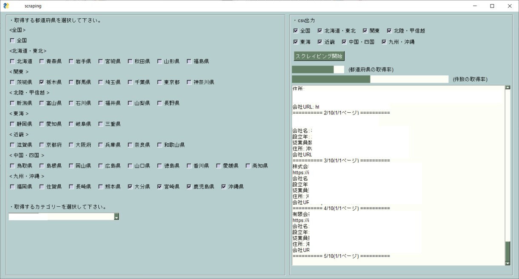Check the 福島県 checkbox

(x=189, y=61)
